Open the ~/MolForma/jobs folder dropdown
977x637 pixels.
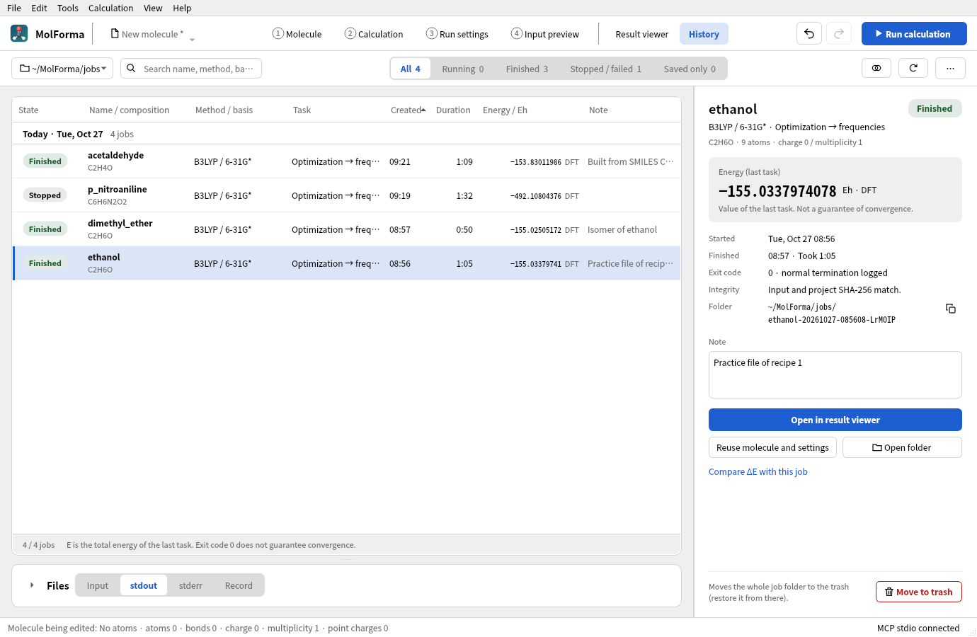63,69
